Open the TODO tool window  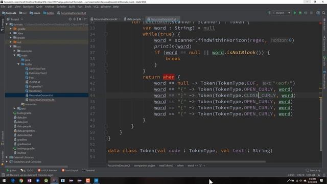tap(27, 170)
